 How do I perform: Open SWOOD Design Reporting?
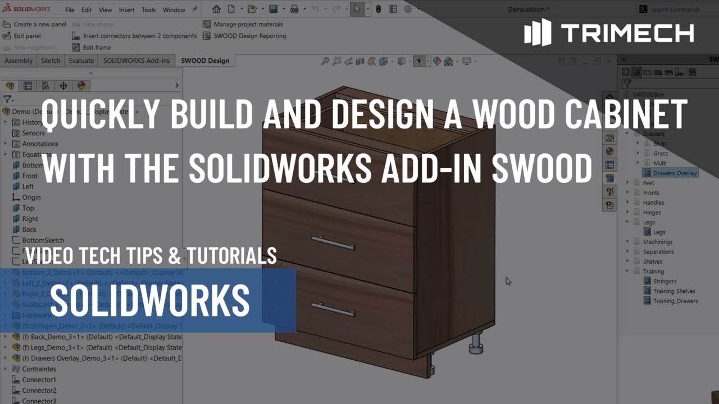point(244,36)
